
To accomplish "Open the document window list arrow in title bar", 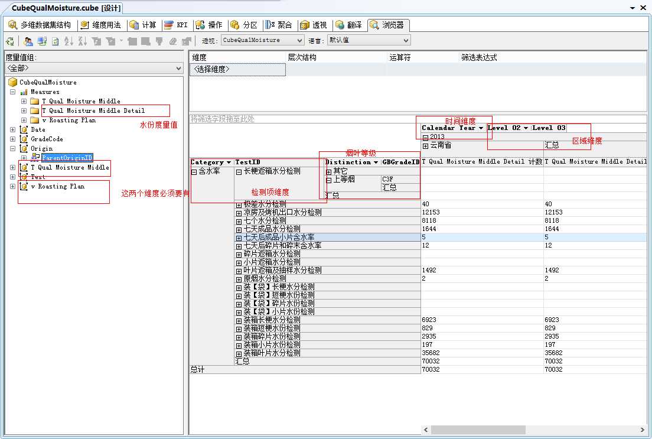I will pos(633,8).
